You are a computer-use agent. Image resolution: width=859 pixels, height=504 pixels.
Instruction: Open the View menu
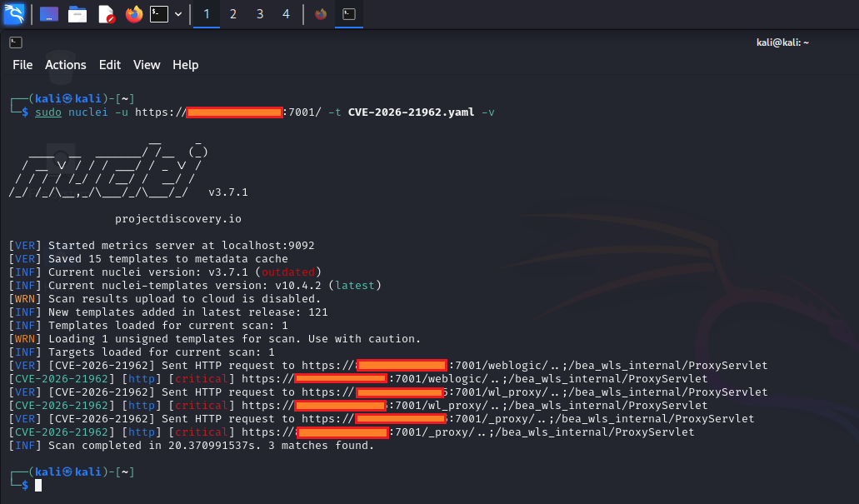pyautogui.click(x=147, y=64)
